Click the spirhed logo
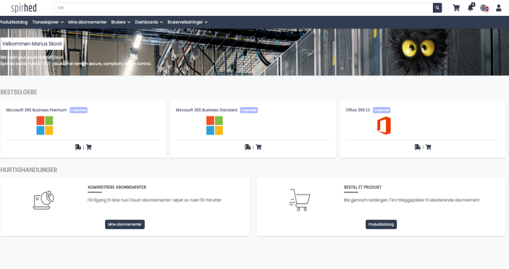 (x=24, y=8)
